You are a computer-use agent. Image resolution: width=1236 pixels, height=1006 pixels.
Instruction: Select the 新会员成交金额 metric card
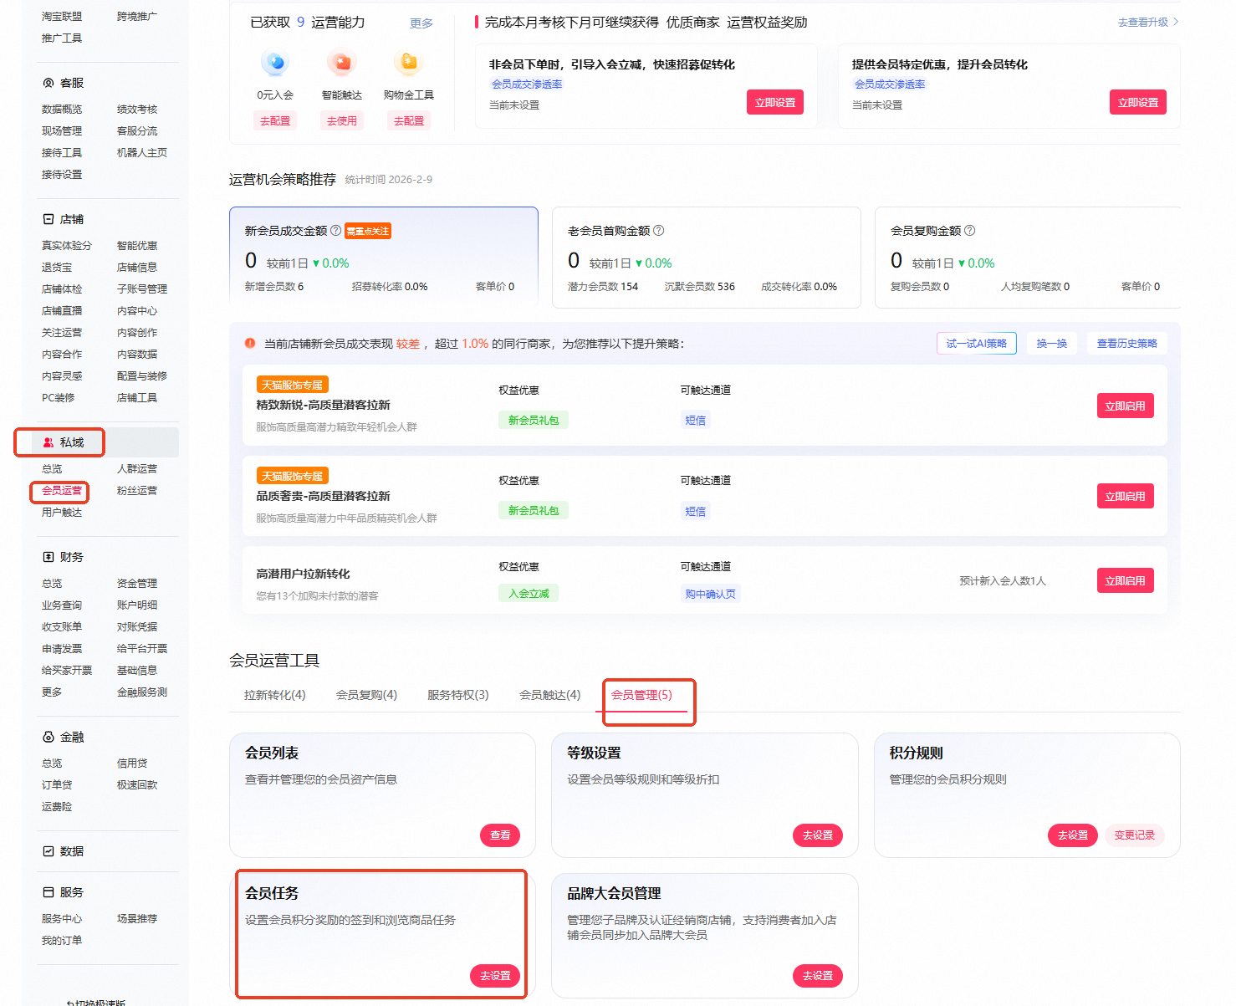coord(384,258)
